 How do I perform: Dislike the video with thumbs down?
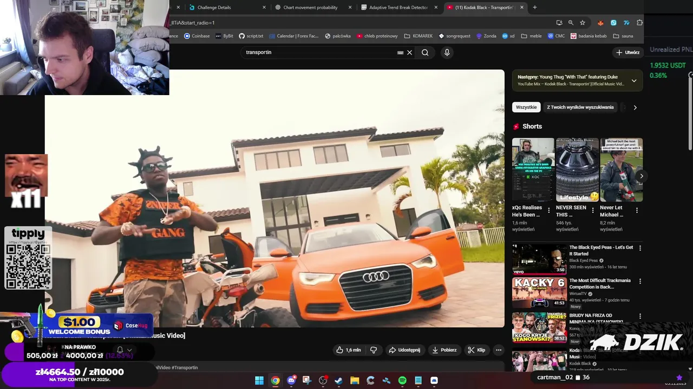(x=374, y=350)
